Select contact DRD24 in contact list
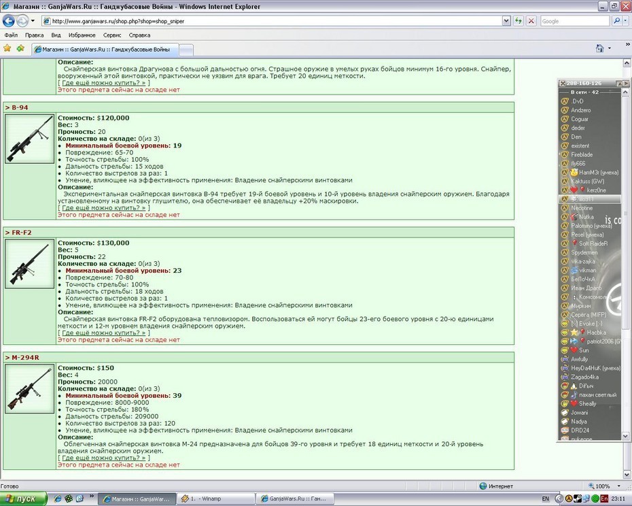632x506 pixels. point(580,430)
